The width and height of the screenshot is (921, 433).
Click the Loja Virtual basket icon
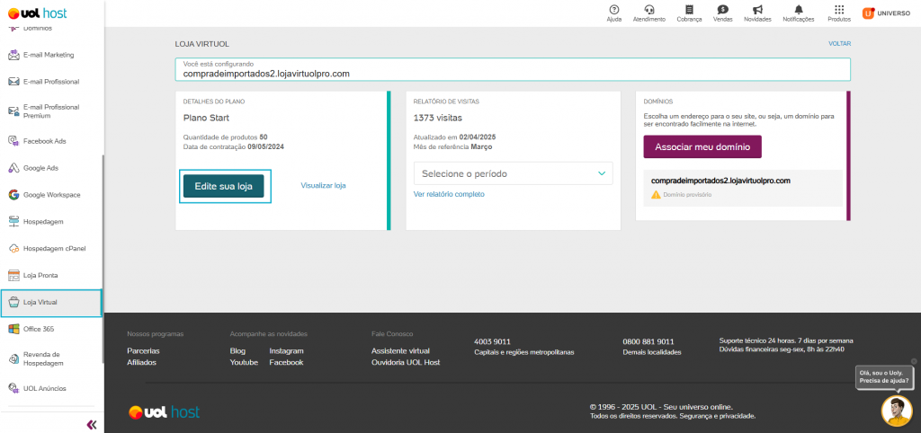point(13,302)
